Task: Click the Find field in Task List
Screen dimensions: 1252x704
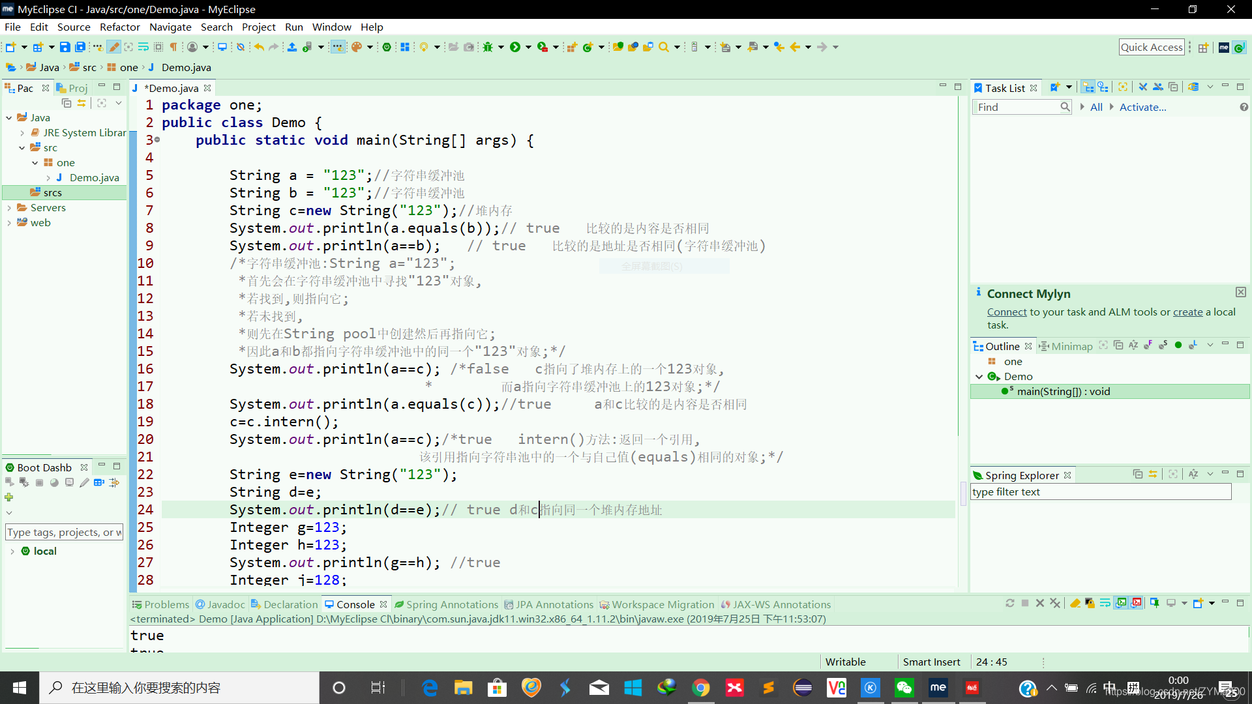Action: tap(1021, 108)
